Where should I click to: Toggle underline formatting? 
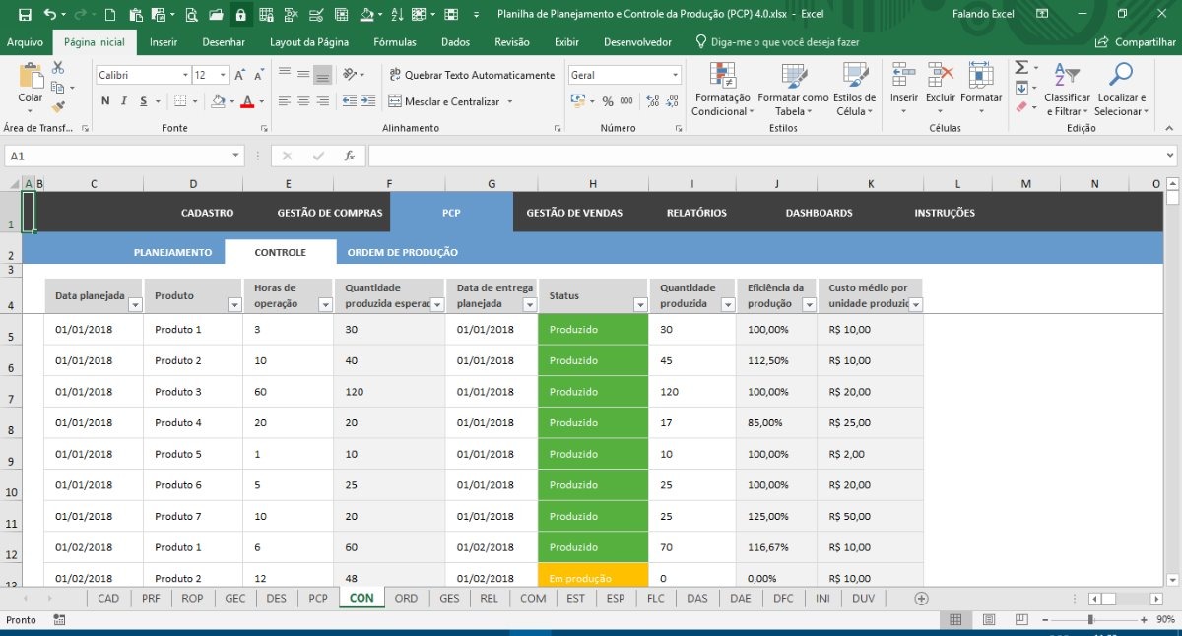pos(143,101)
